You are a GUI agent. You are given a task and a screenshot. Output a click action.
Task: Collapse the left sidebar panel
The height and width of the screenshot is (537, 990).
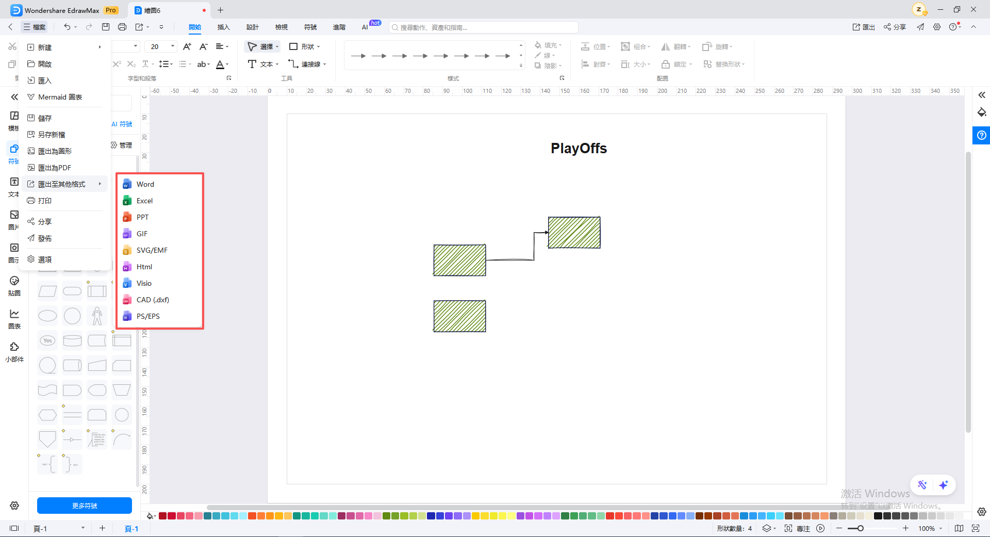click(x=14, y=97)
